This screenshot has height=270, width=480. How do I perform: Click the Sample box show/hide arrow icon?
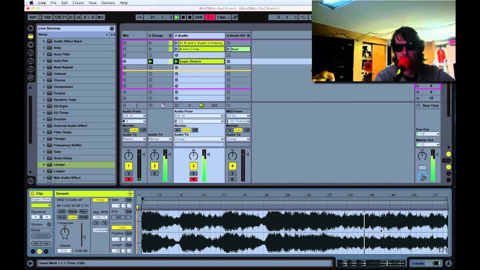tap(130, 193)
